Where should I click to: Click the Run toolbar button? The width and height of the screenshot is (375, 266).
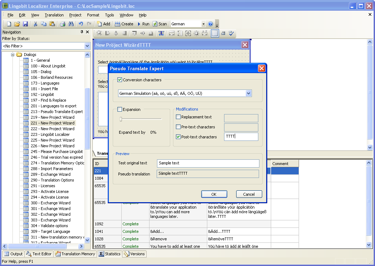click(x=143, y=24)
